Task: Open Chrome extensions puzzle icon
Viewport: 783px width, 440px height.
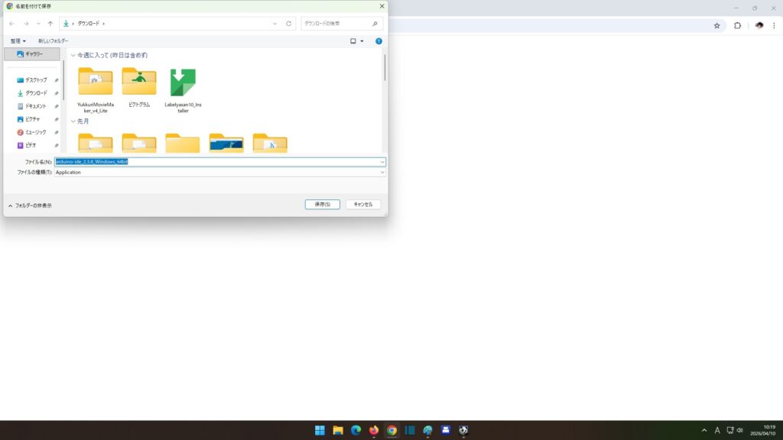Action: coord(737,25)
